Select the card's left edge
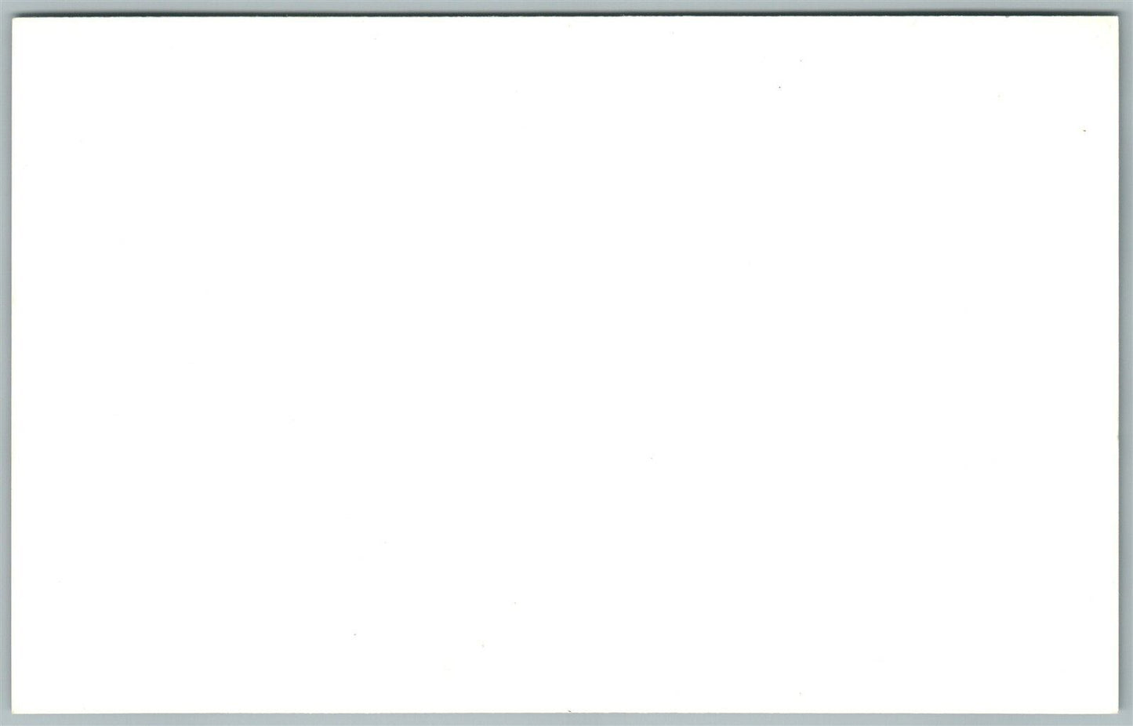The image size is (1133, 726). click(x=12, y=365)
